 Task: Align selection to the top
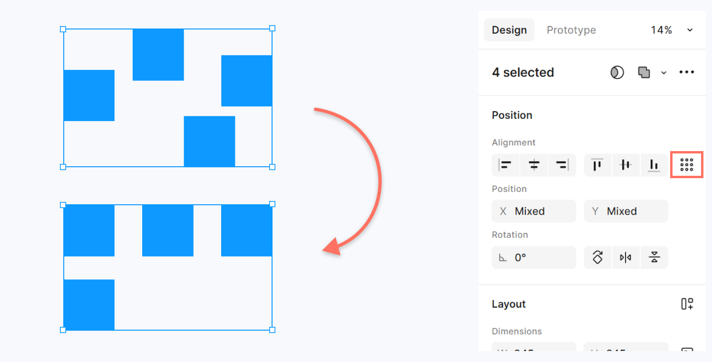click(x=597, y=165)
